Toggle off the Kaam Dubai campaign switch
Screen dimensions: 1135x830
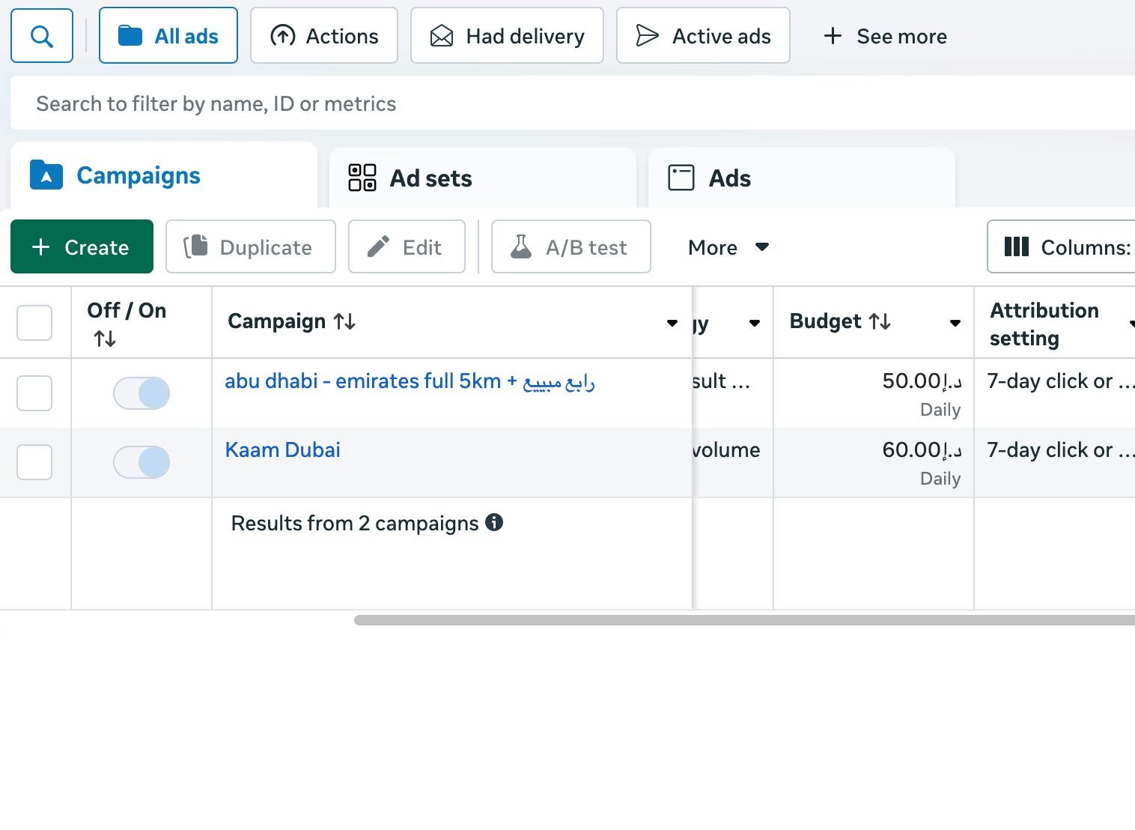tap(142, 462)
